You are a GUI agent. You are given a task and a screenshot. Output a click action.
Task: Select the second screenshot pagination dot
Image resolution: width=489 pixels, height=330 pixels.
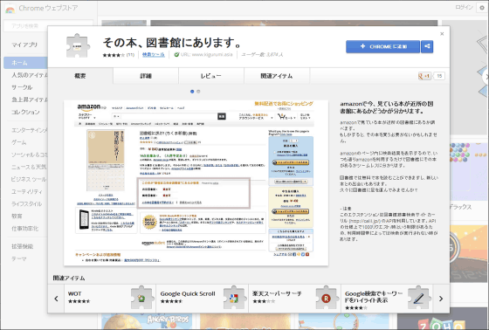tap(198, 92)
